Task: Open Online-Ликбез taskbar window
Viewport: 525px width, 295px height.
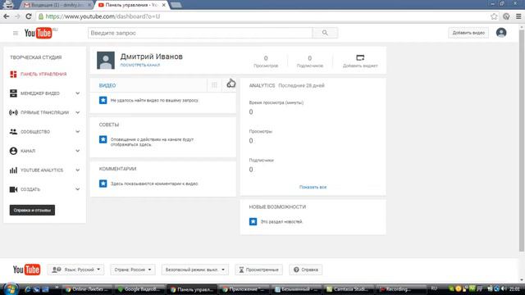Action: [89, 289]
